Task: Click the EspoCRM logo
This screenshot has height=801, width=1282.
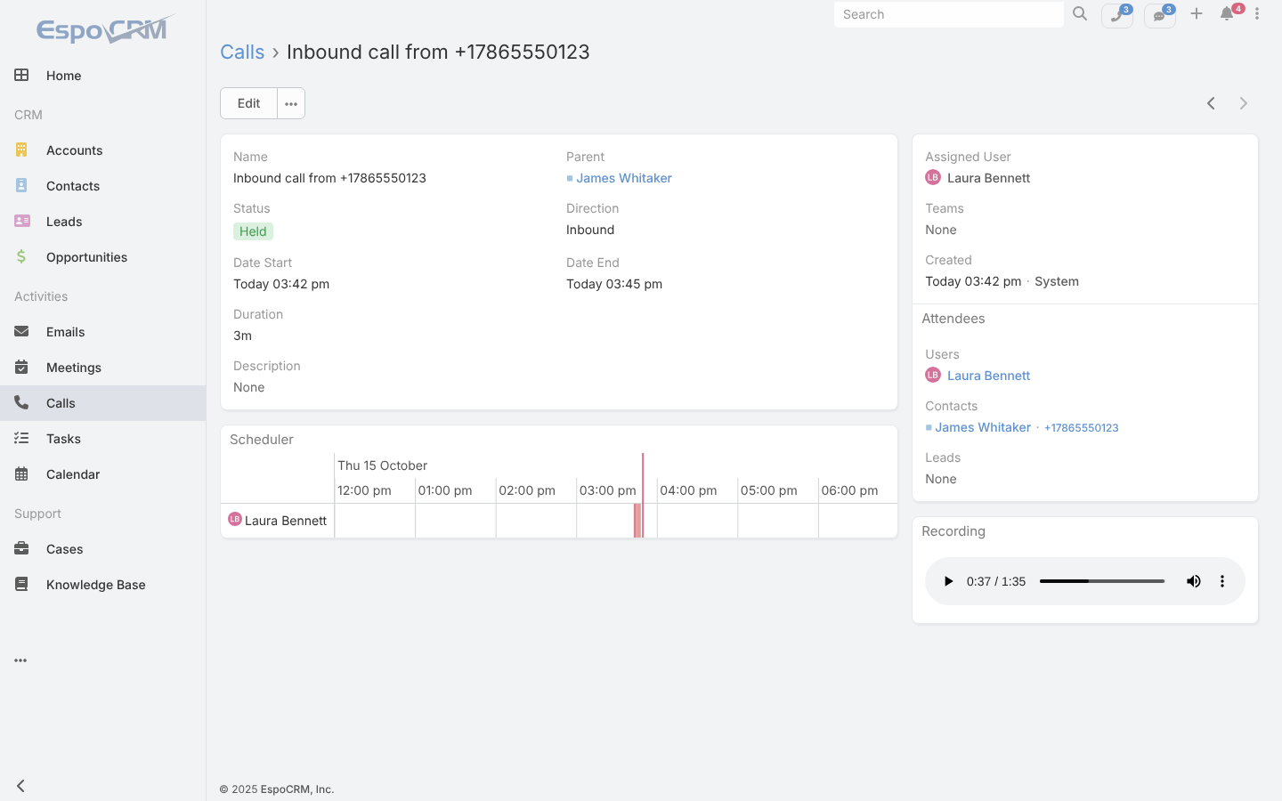Action: coord(105,29)
